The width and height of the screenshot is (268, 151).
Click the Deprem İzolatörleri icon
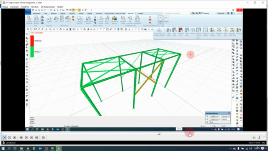point(138,20)
